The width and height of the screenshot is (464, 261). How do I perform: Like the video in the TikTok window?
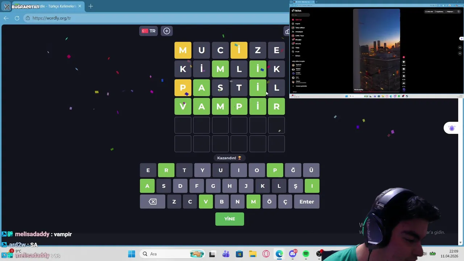[x=404, y=62]
